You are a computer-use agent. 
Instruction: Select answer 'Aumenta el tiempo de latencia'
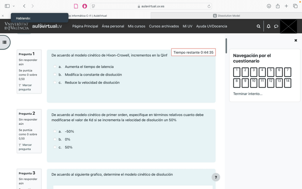55,67
